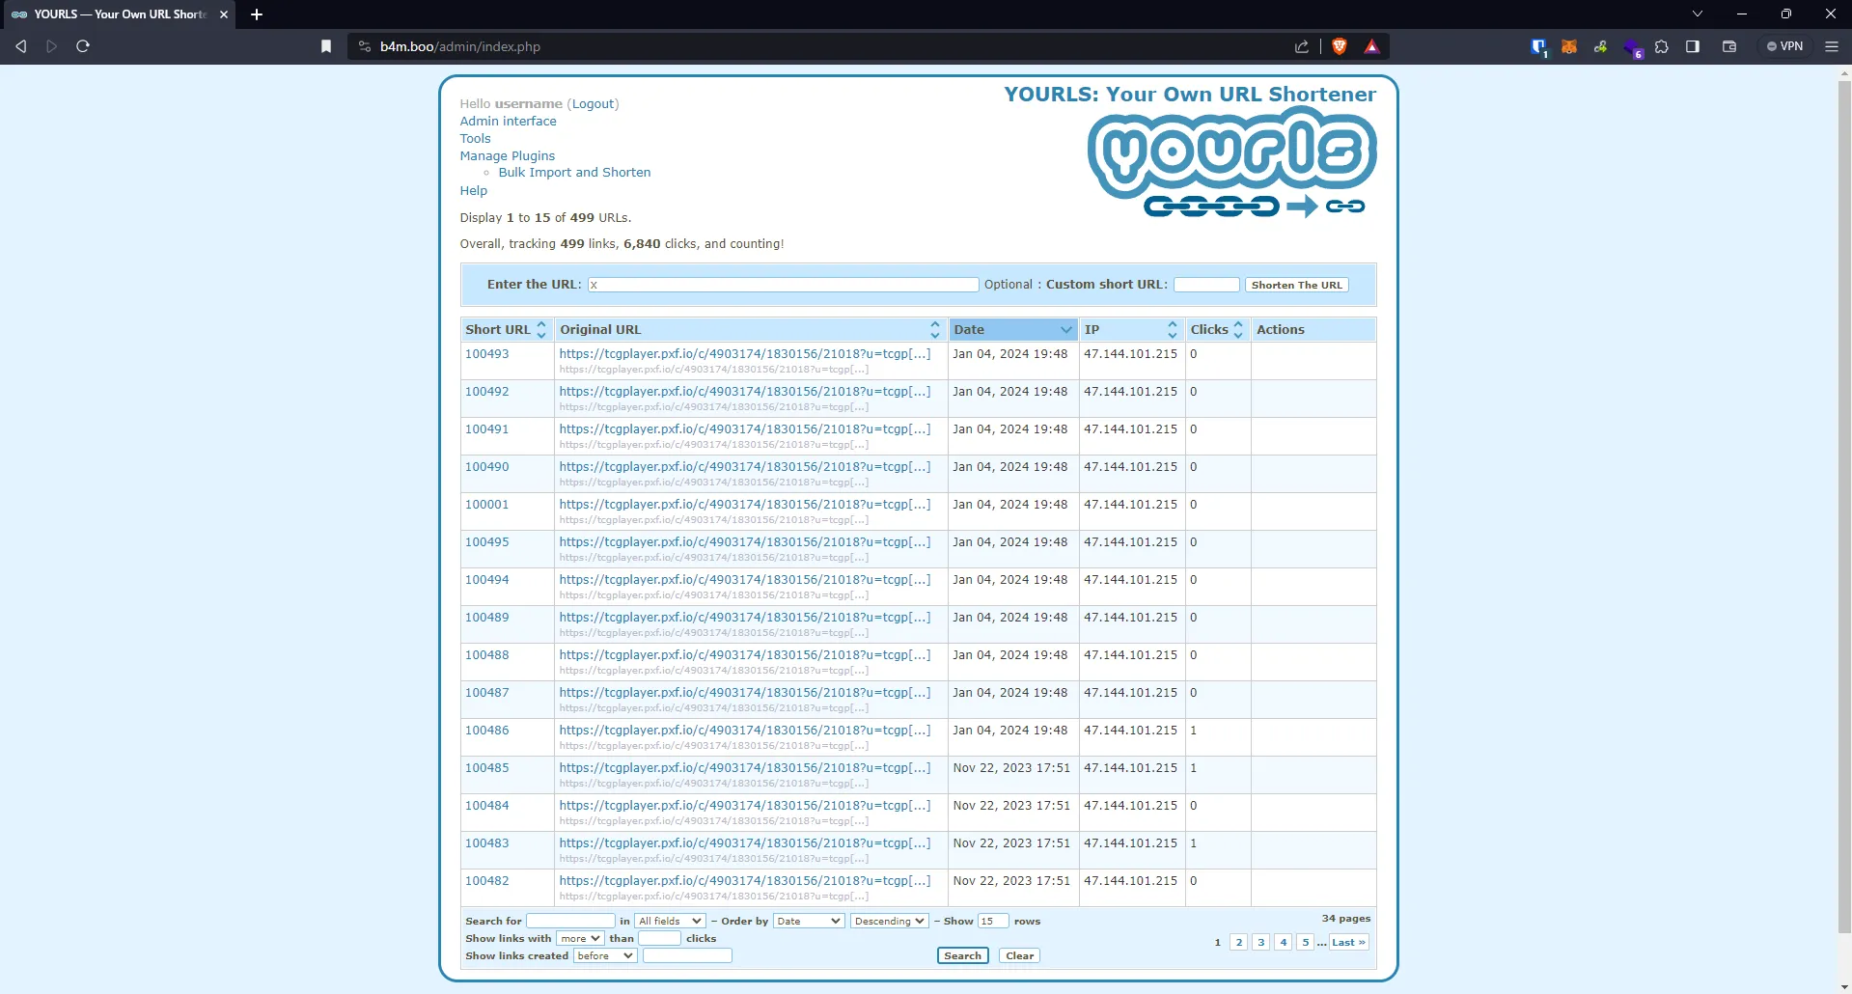Open Brave Rewards triangle icon
This screenshot has width=1852, height=994.
click(x=1371, y=46)
